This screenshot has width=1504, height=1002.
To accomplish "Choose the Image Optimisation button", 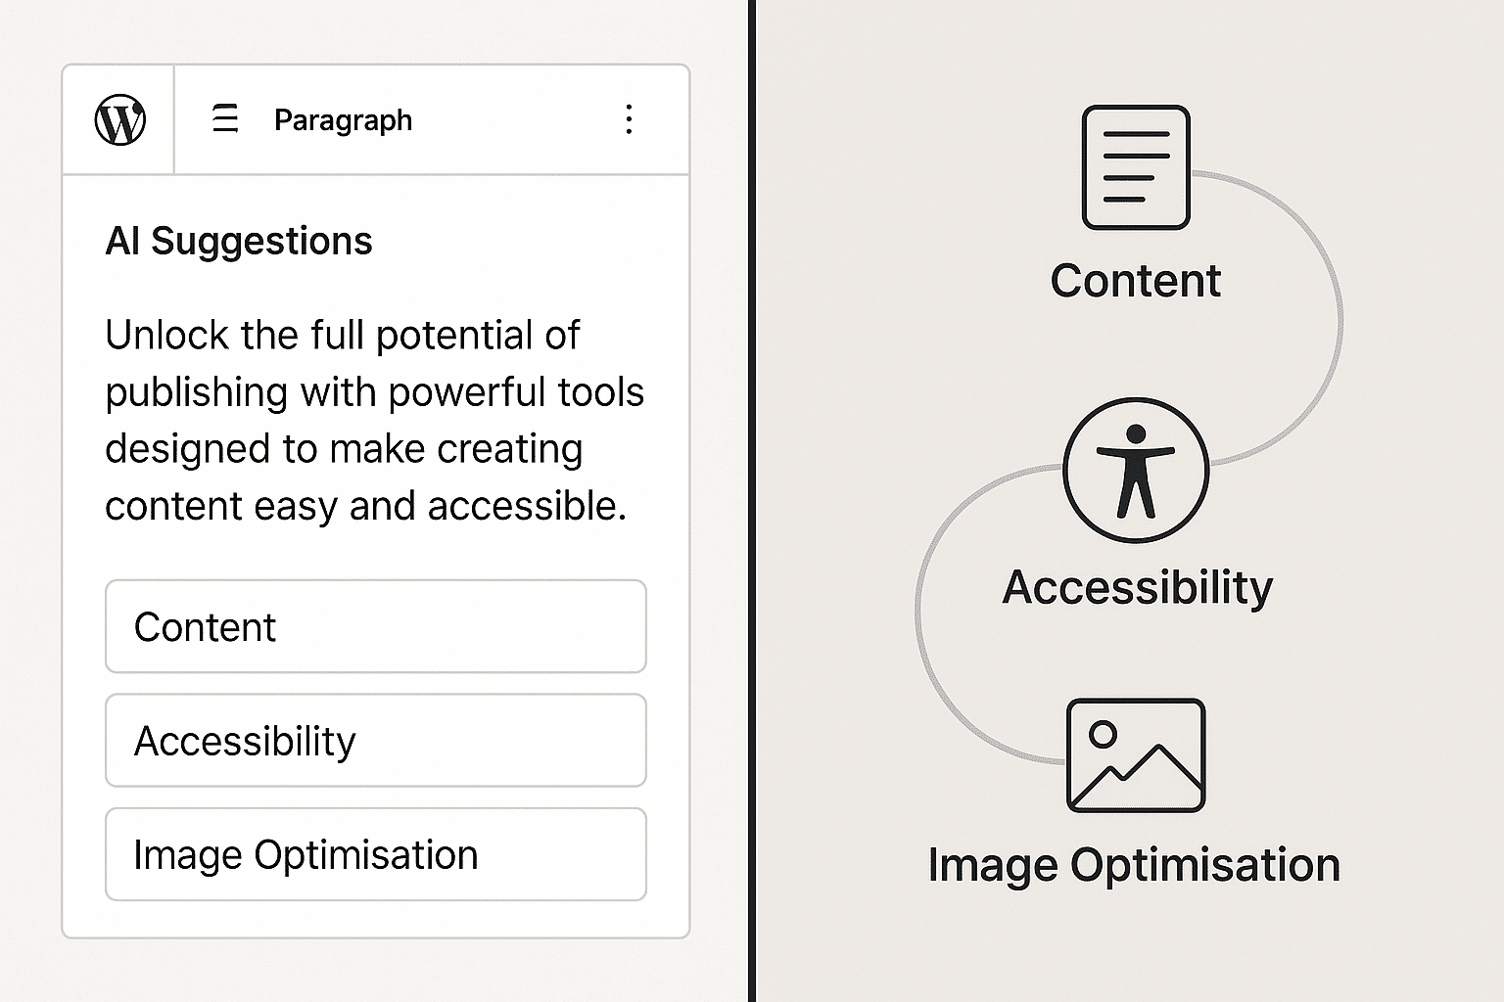I will coord(376,854).
